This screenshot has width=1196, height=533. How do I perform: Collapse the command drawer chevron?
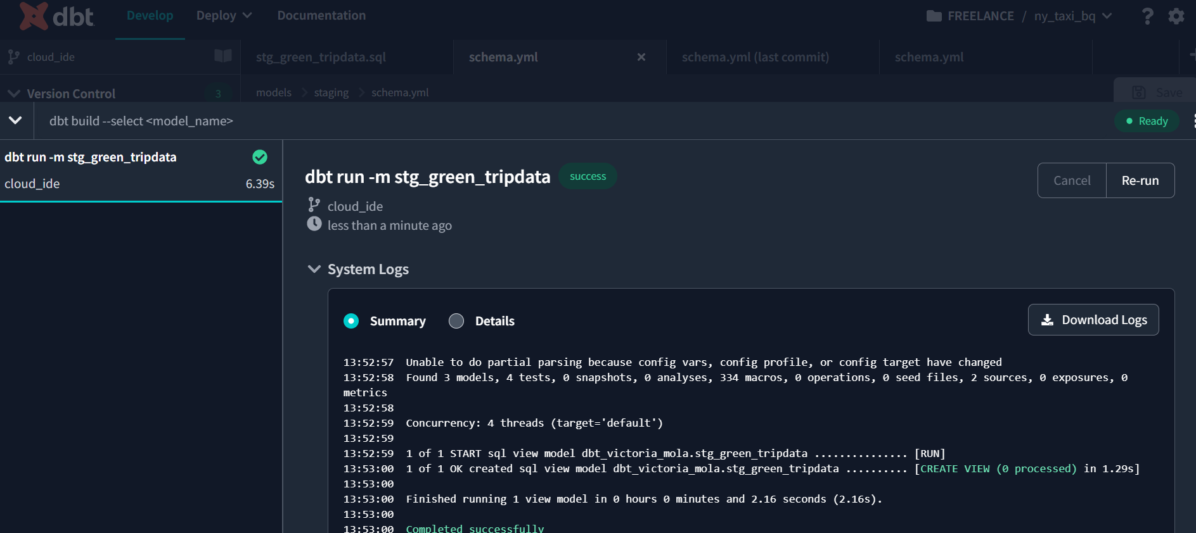[15, 120]
